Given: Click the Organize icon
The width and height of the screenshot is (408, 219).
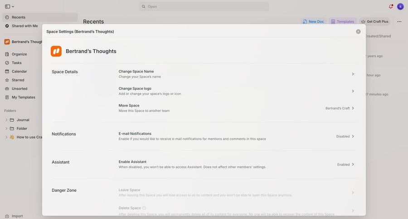Looking at the screenshot, I should (x=7, y=54).
